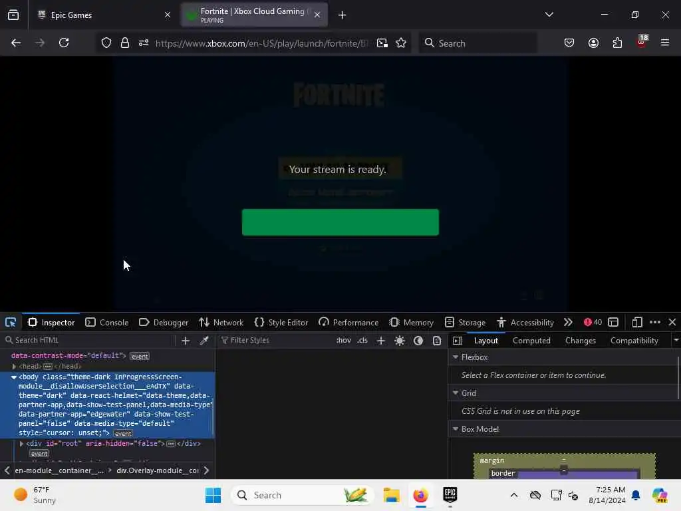Toggle dark color scheme simulation icon
The image size is (681, 511).
tap(418, 341)
